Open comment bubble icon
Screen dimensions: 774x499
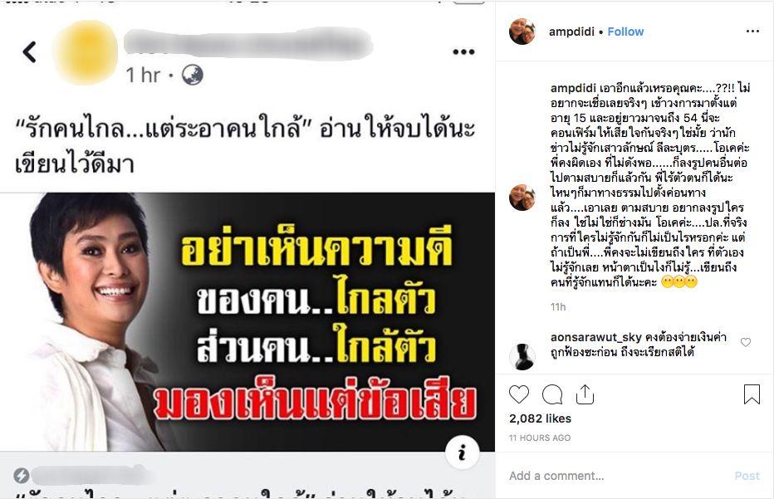click(x=552, y=395)
